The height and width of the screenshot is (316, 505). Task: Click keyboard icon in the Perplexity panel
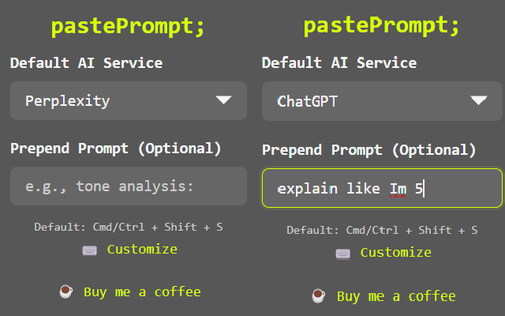click(89, 250)
